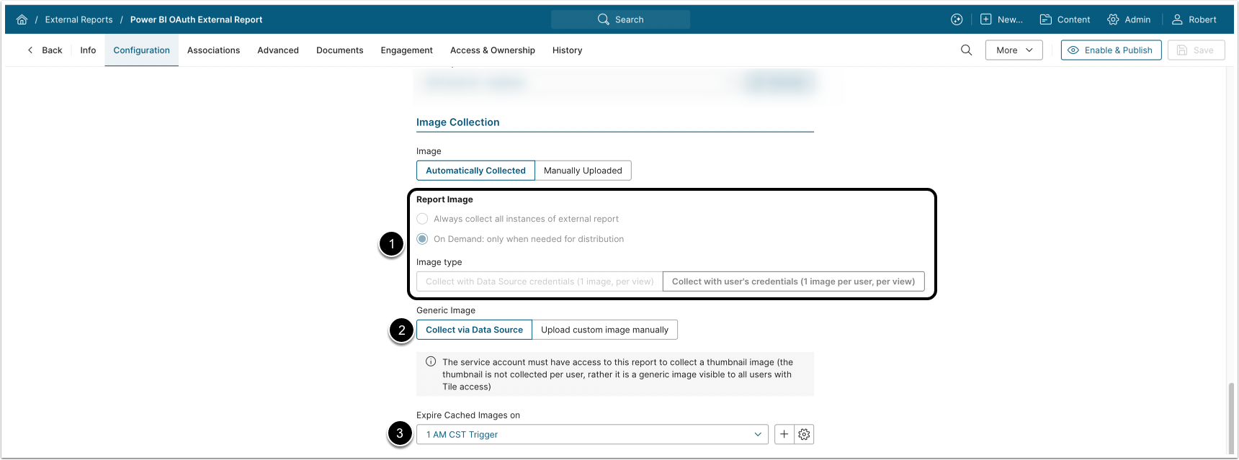Select Upload custom image manually
Image resolution: width=1239 pixels, height=460 pixels.
[604, 330]
